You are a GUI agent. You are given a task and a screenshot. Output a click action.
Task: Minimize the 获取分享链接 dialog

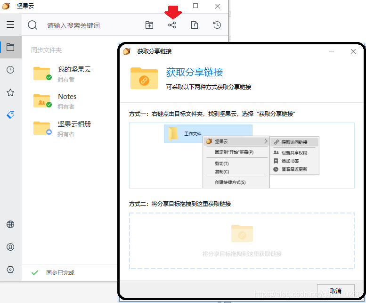(332, 51)
